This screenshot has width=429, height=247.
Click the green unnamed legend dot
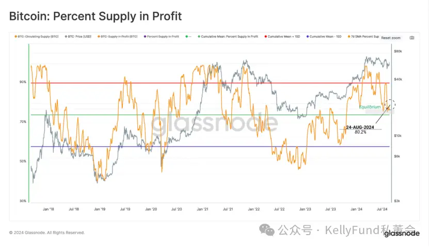[x=186, y=38]
